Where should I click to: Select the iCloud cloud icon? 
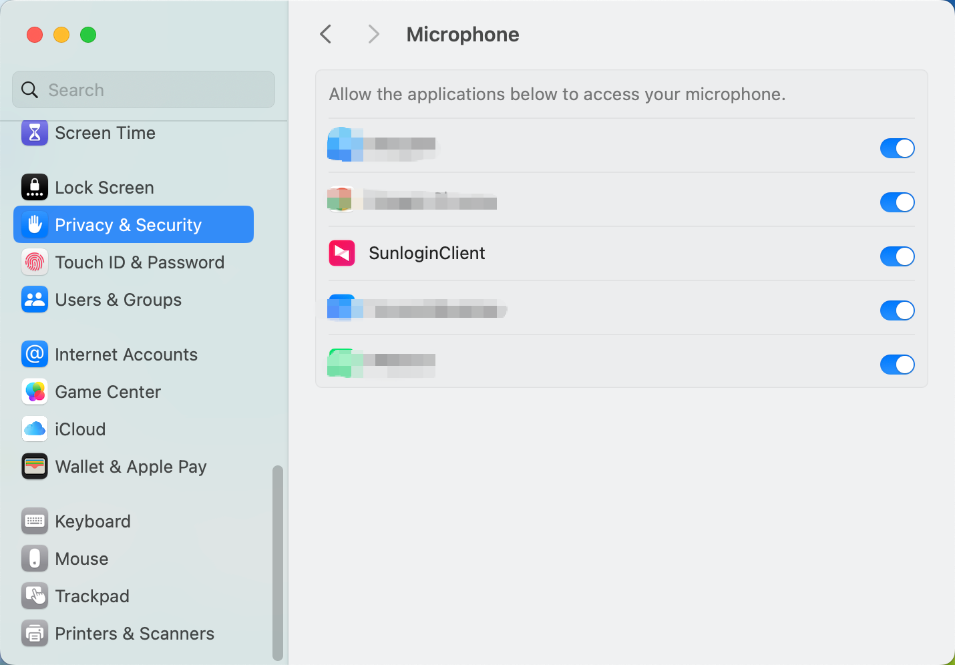(x=35, y=429)
